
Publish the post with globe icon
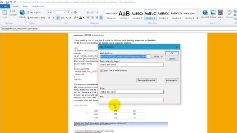[22, 14]
